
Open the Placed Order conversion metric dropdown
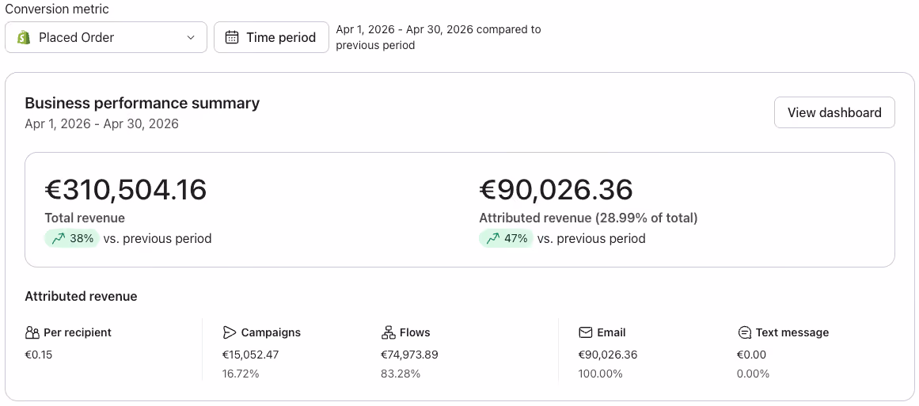[x=106, y=37]
